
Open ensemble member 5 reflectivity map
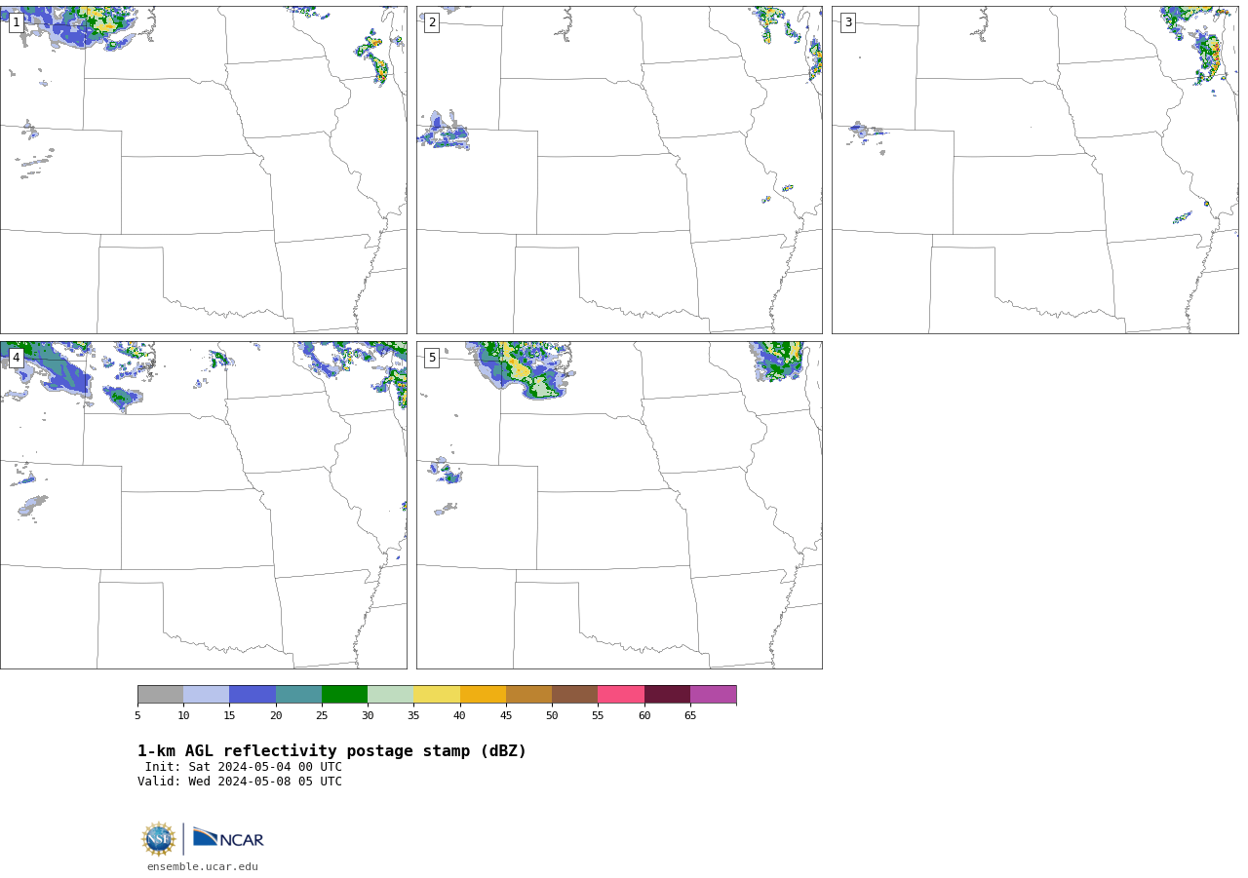[619, 505]
